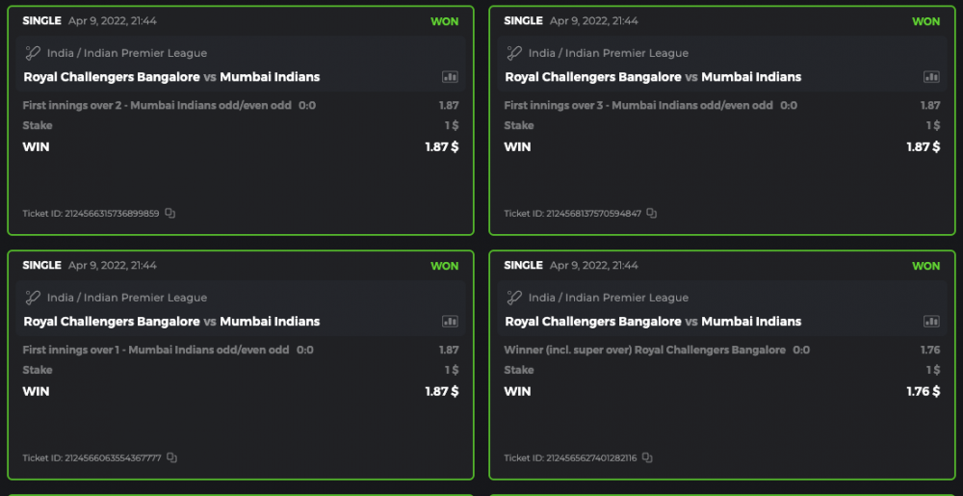Open match title in over 1 bet card
963x496 pixels.
click(171, 322)
